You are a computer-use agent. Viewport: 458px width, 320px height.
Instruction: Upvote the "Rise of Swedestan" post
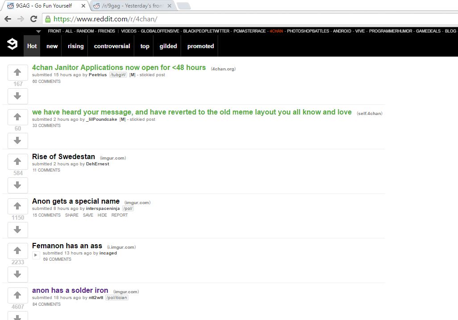pyautogui.click(x=17, y=161)
